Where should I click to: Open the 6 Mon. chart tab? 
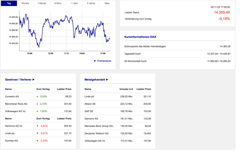[58, 3]
